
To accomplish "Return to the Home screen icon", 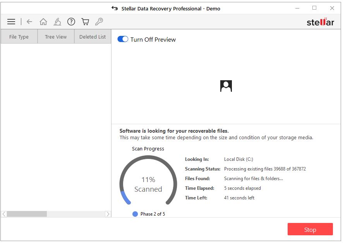I will click(x=43, y=22).
